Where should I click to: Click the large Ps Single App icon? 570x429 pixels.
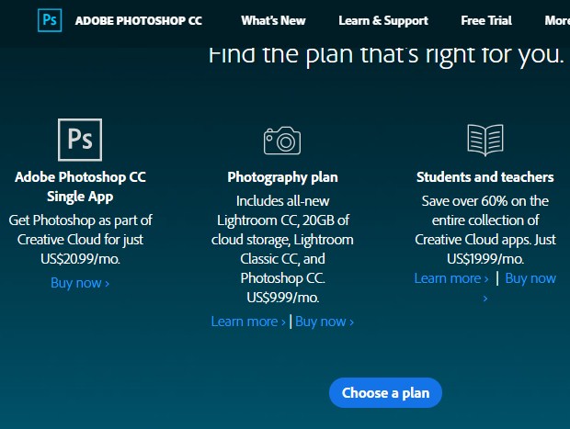coord(80,140)
